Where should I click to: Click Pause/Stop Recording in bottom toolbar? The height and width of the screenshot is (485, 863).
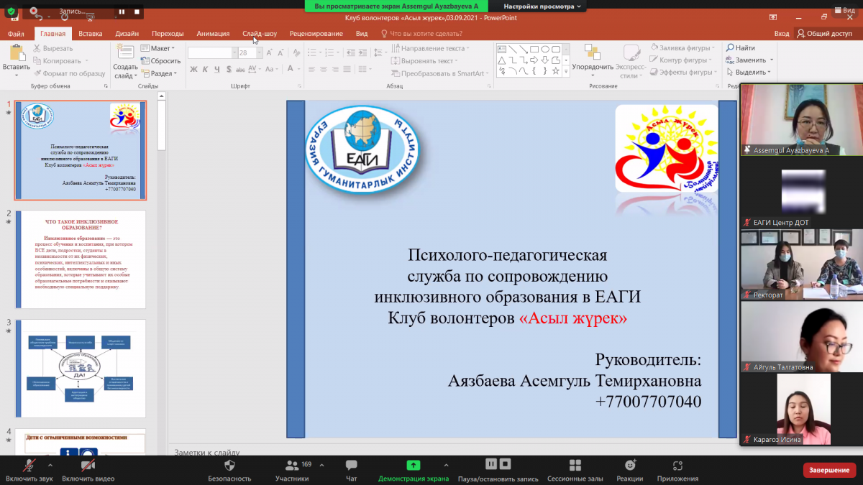[498, 471]
